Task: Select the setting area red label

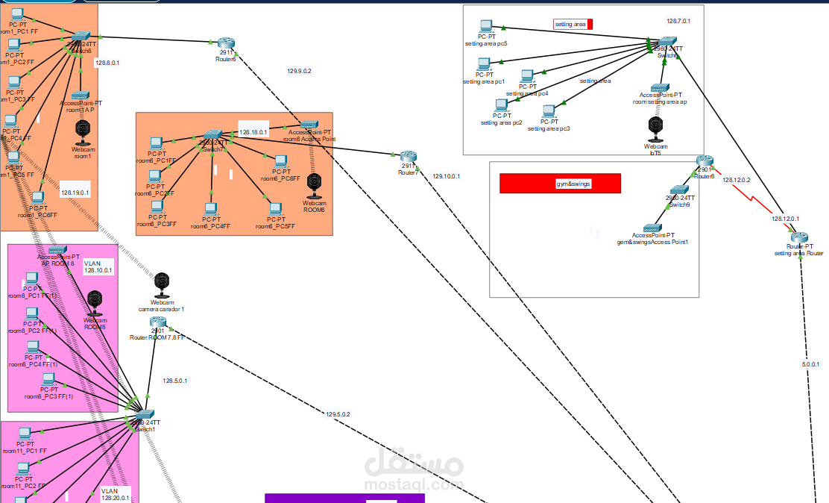Action: pos(573,25)
